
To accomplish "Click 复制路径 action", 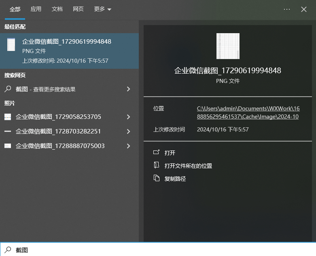I will click(175, 179).
